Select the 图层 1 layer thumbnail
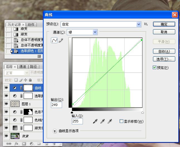Image resolution: width=180 pixels, height=147 pixels. (x=15, y=104)
